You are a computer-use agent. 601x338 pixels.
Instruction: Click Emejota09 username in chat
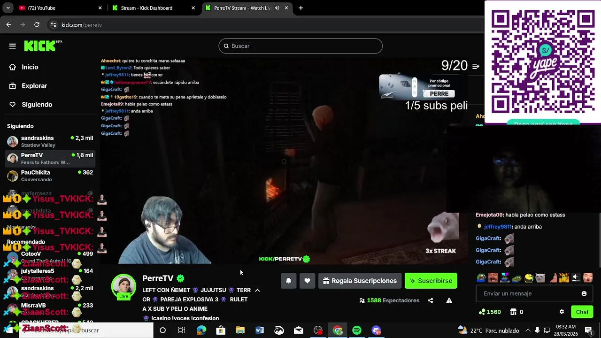click(x=489, y=215)
